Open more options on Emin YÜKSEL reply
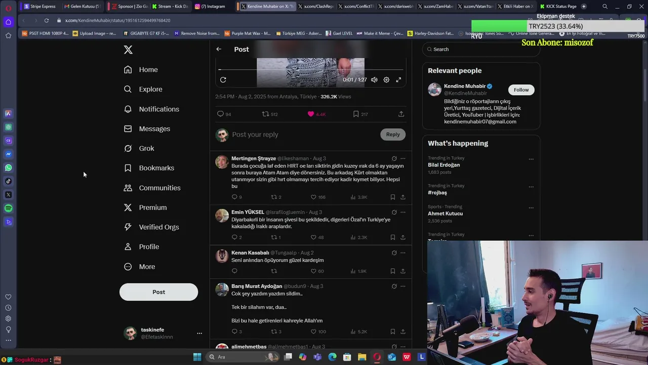This screenshot has height=365, width=648. tap(403, 212)
